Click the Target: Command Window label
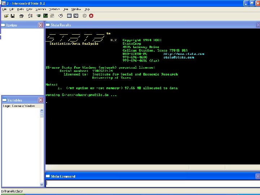 (x=19, y=106)
